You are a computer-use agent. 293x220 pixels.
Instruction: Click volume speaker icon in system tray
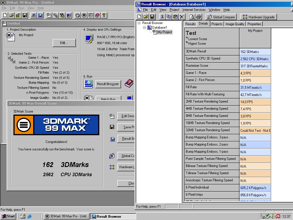tap(273, 217)
